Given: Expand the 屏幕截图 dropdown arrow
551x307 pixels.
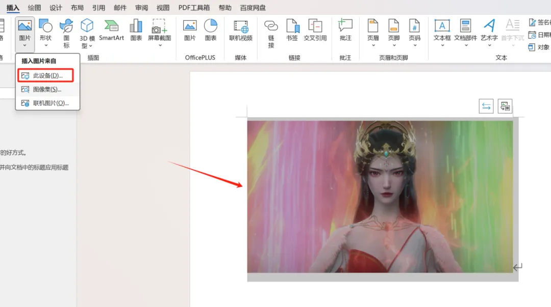Looking at the screenshot, I should 160,45.
